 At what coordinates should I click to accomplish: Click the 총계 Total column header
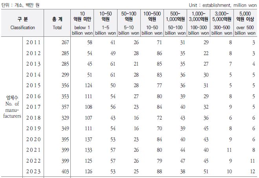point(57,23)
